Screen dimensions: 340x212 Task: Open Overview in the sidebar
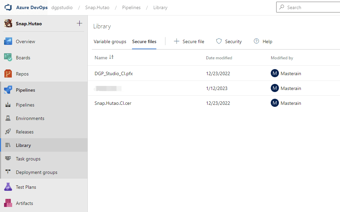25,41
